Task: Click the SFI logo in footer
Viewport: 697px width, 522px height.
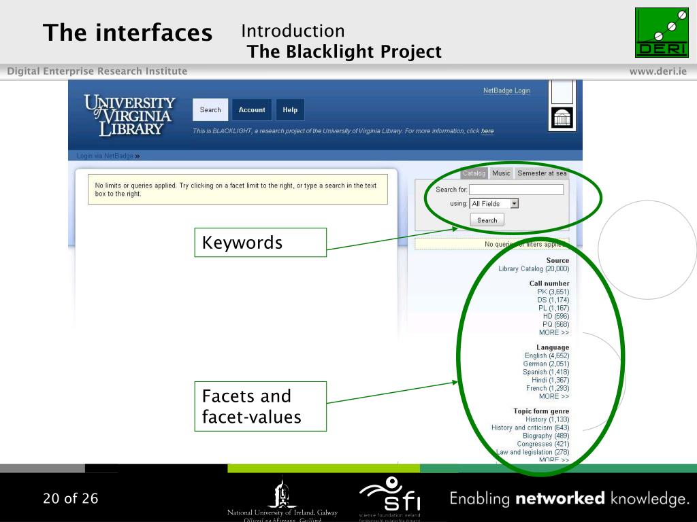Action: pos(390,497)
